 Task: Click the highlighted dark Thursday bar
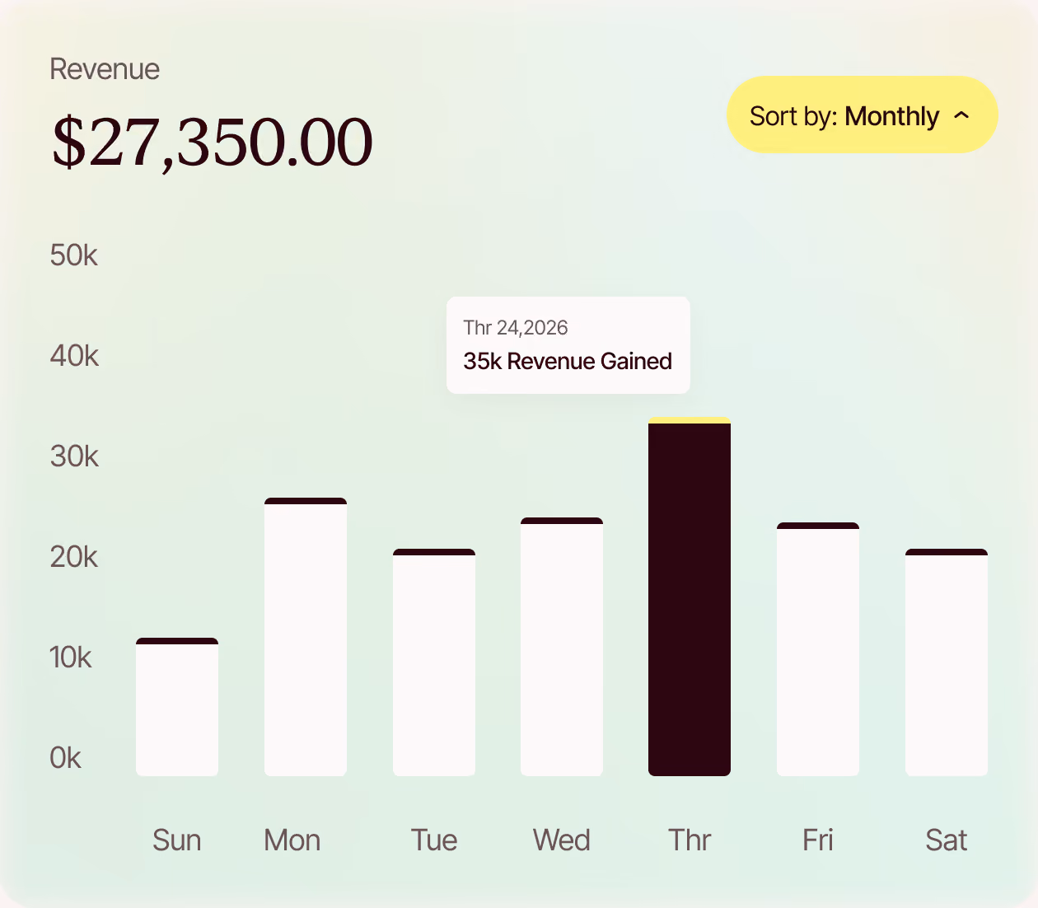pyautogui.click(x=690, y=597)
